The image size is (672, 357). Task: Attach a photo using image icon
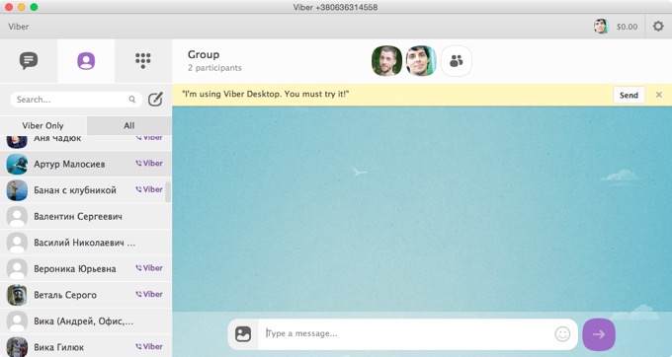[243, 334]
